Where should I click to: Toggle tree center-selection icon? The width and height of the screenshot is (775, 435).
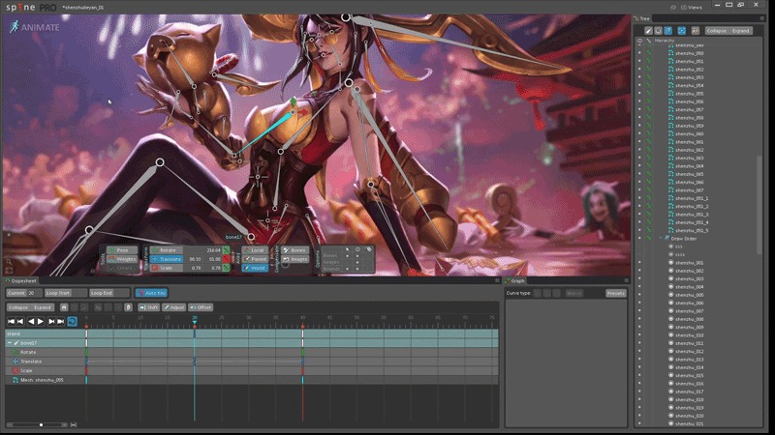(682, 31)
